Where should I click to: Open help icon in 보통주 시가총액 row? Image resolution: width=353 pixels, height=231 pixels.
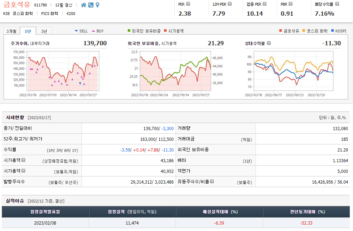click(23, 170)
